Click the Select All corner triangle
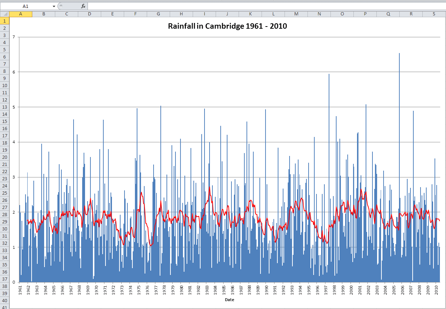Screen dimensions: 446x309 pos(5,14)
